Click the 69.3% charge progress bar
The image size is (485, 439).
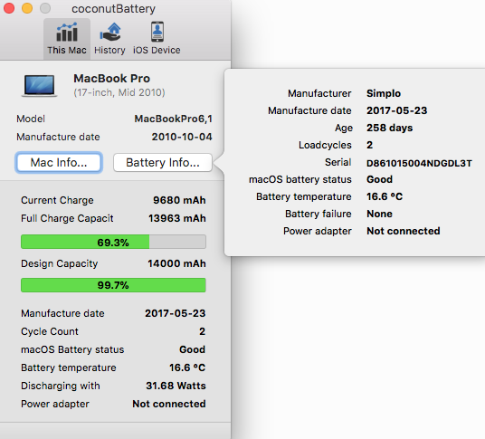point(113,242)
